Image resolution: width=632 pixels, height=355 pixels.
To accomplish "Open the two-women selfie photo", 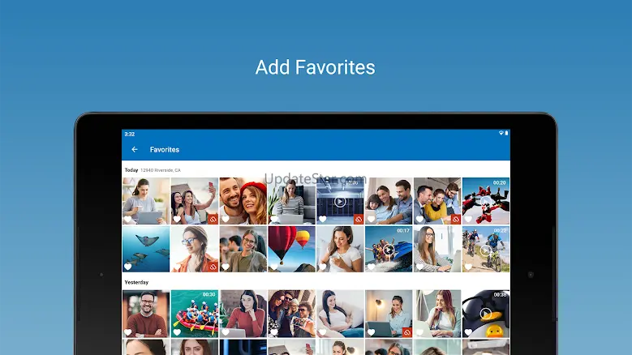I will 195,201.
